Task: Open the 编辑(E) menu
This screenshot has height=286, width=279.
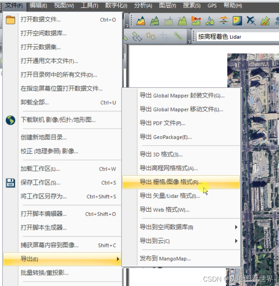Action: coord(38,6)
